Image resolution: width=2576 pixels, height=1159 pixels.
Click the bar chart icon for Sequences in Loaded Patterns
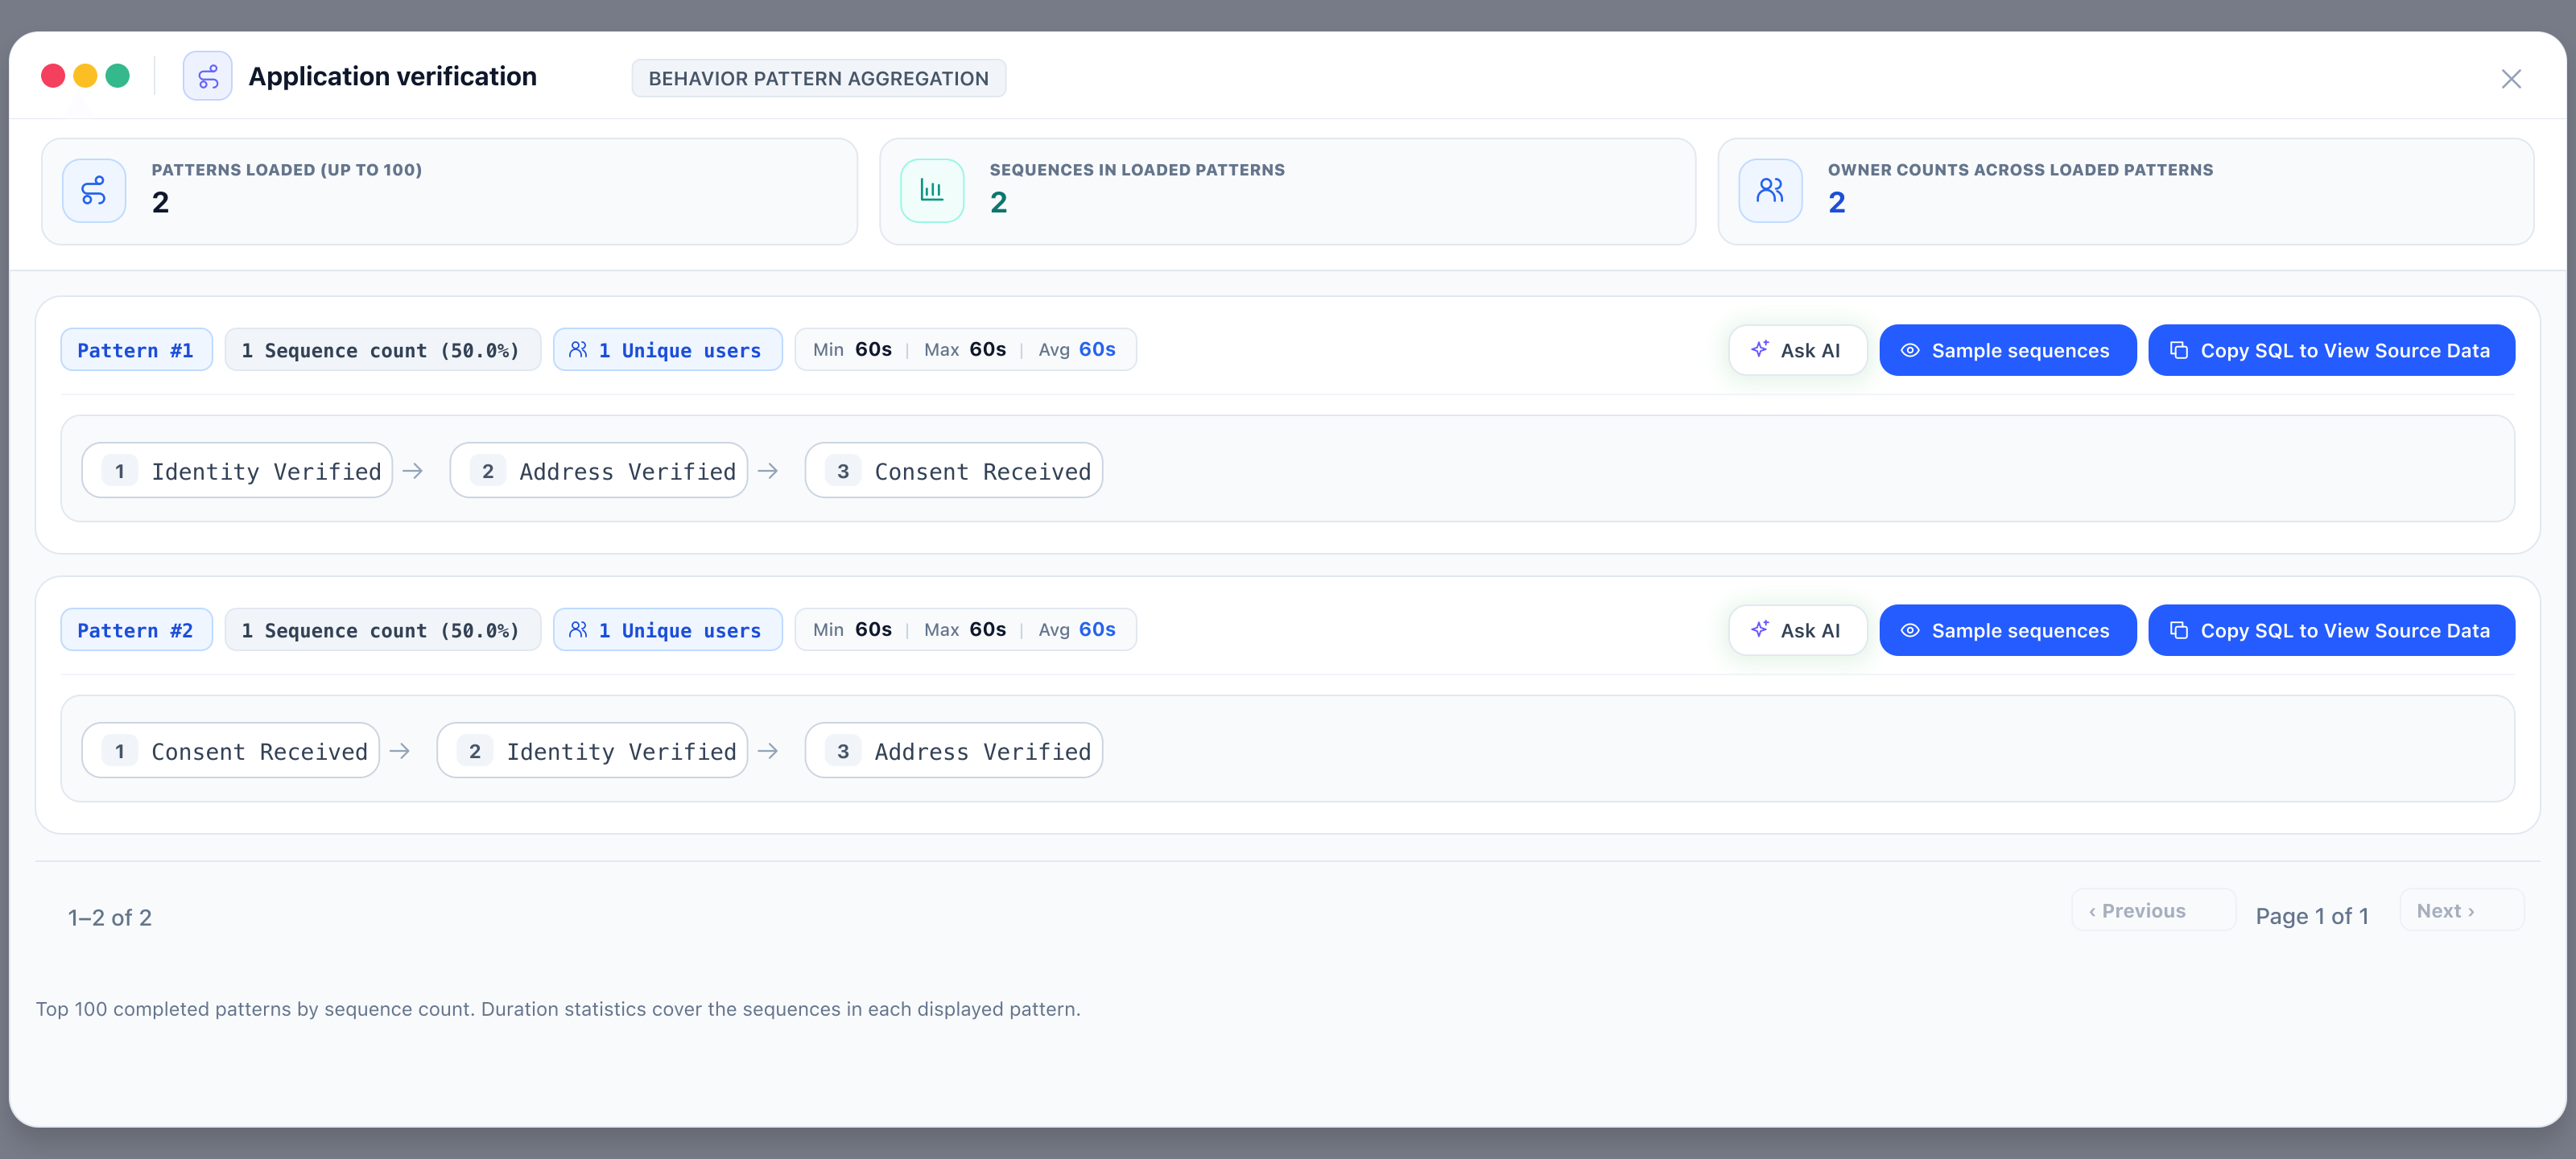point(932,190)
